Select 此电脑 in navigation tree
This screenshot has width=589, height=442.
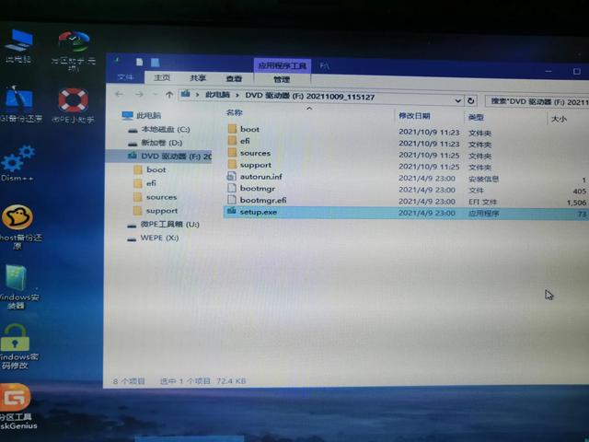pyautogui.click(x=143, y=115)
